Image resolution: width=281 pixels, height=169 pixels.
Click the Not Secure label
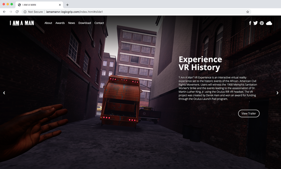(35, 12)
